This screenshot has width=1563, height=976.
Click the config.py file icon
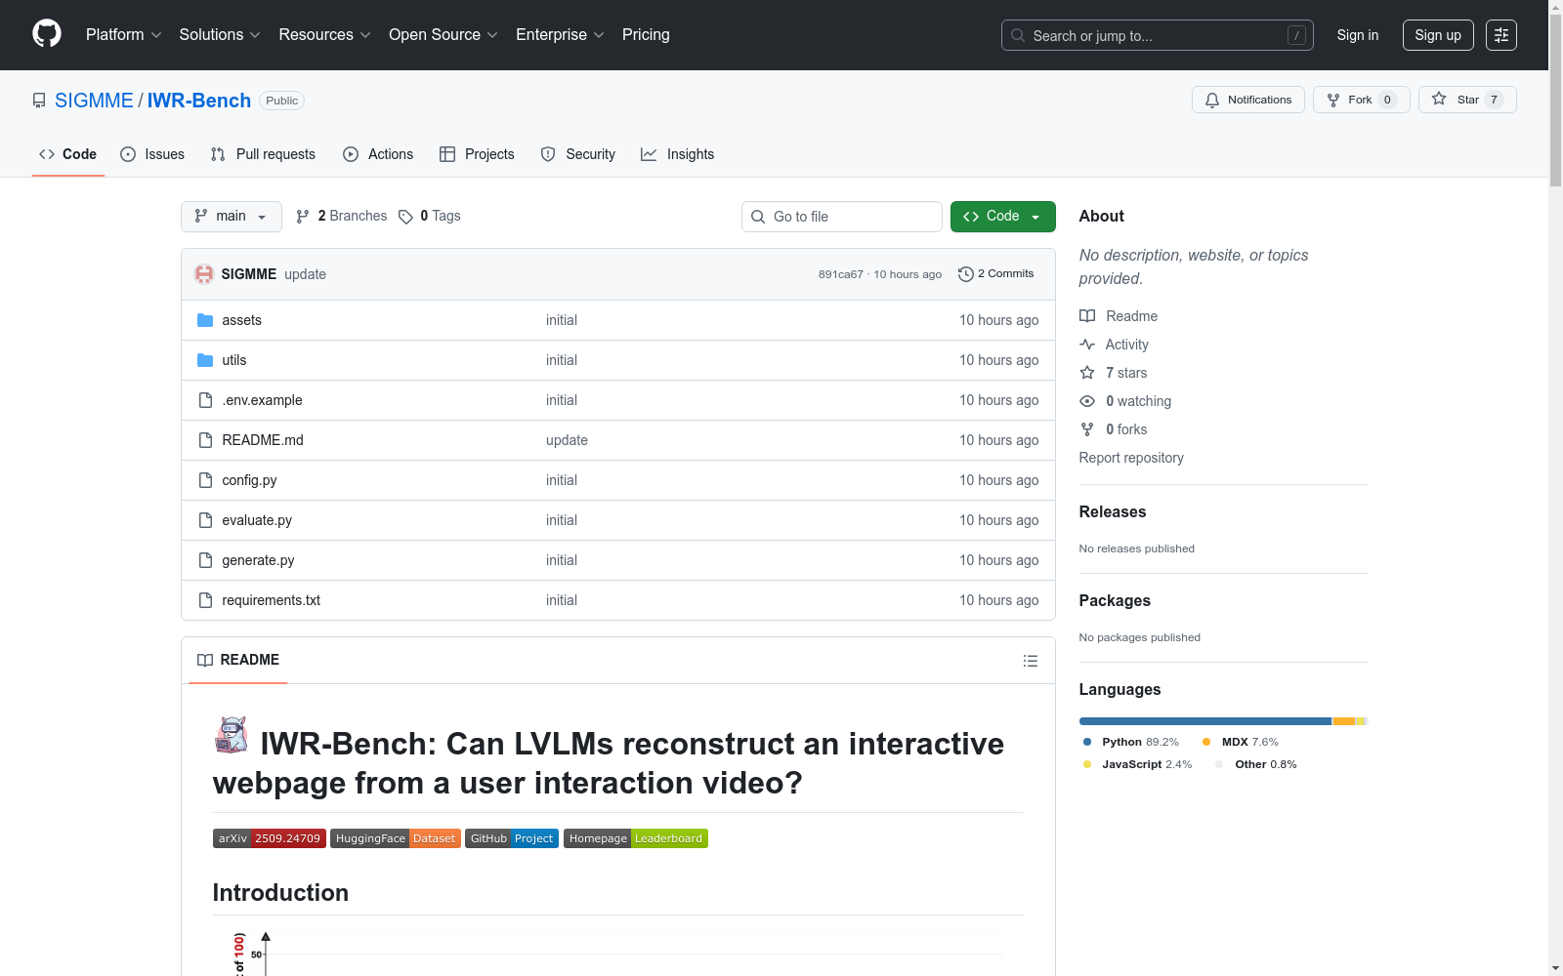point(205,480)
